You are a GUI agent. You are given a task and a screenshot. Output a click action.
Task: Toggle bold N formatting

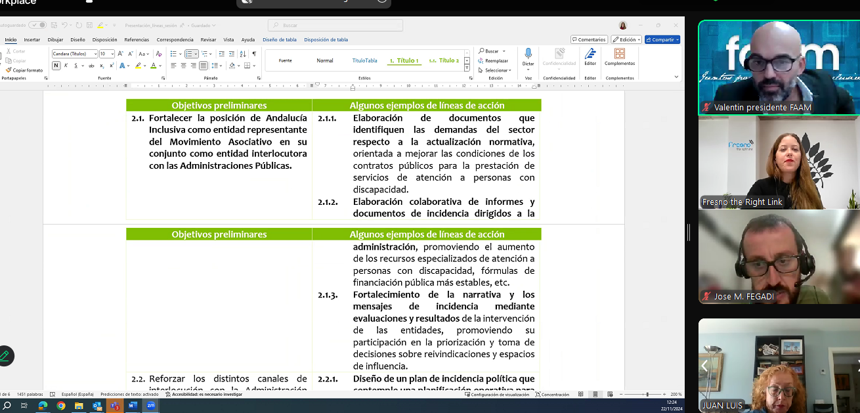click(x=56, y=66)
